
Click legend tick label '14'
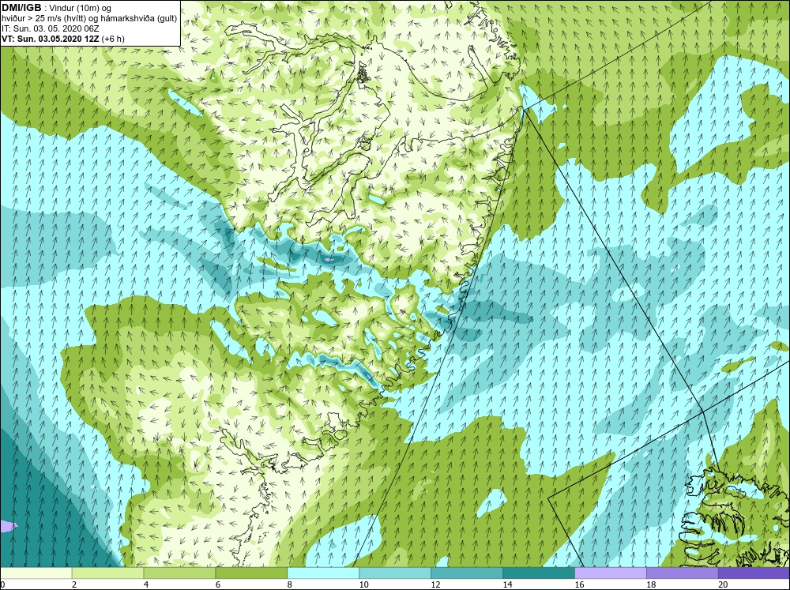(507, 584)
